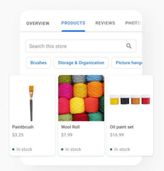164x171 pixels.
Task: Click the magnifying glass search icon
Action: 129,46
